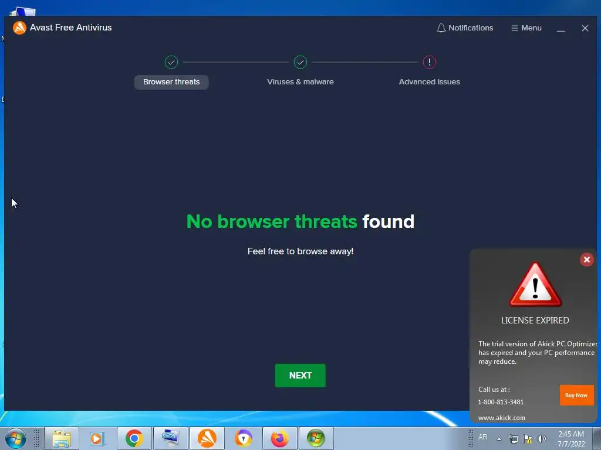The height and width of the screenshot is (450, 601).
Task: Click the Show desktop strip
Action: [597, 438]
